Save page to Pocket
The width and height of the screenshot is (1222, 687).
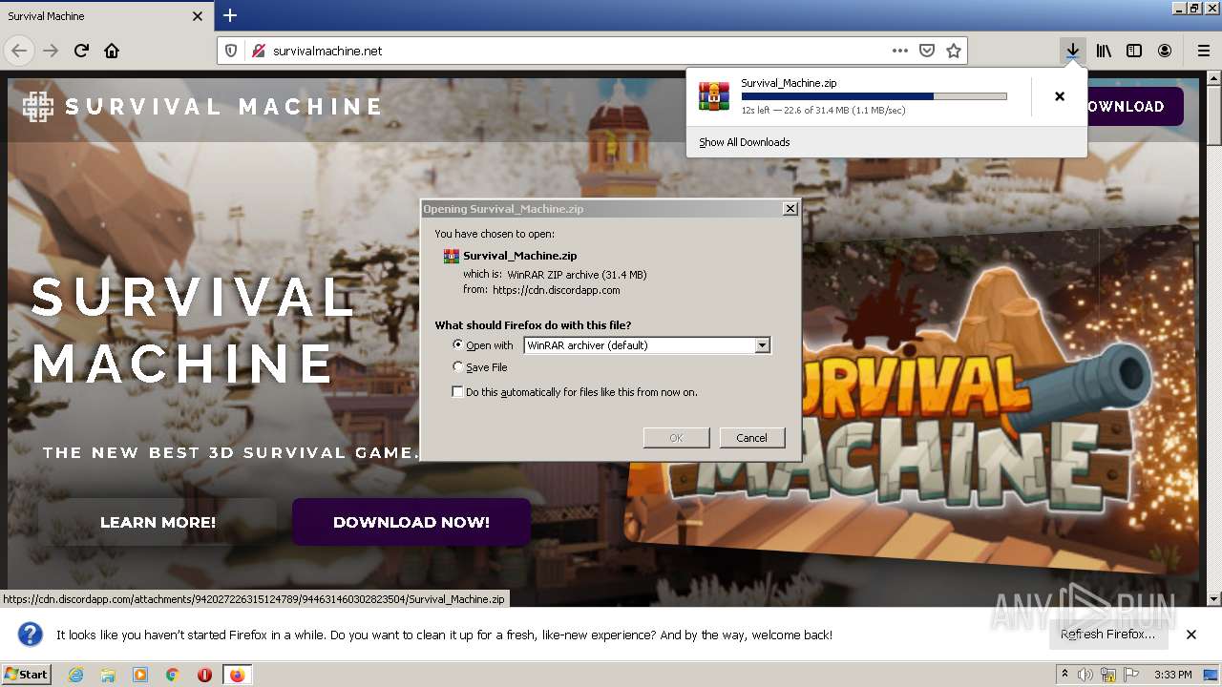coord(926,51)
